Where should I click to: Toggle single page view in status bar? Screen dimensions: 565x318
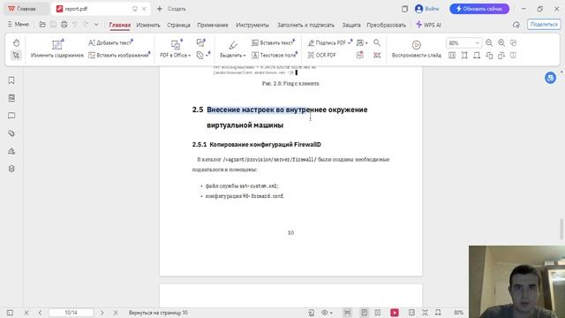[x=365, y=313]
